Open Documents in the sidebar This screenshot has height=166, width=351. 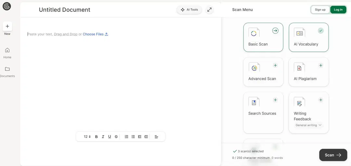7,71
